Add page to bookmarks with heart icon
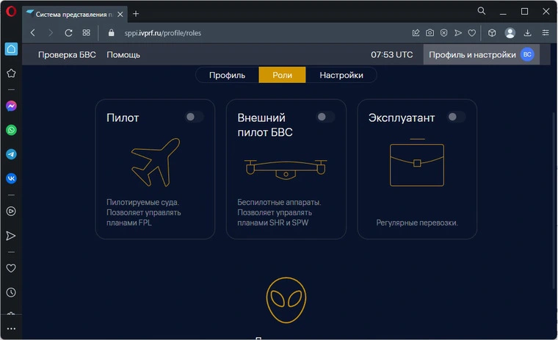The width and height of the screenshot is (558, 340). pyautogui.click(x=471, y=33)
